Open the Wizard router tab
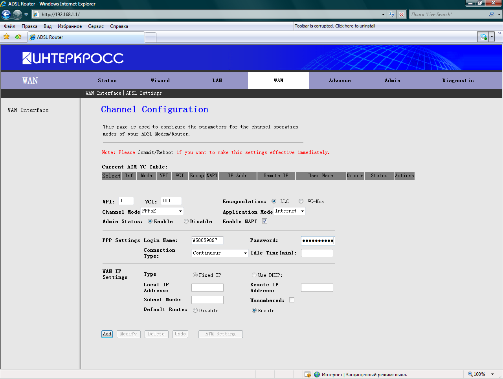The height and width of the screenshot is (379, 503). 160,81
